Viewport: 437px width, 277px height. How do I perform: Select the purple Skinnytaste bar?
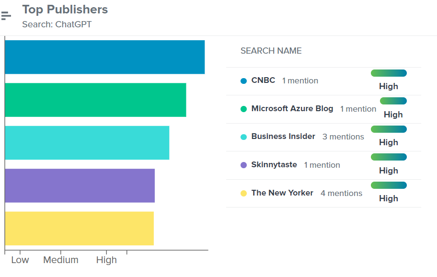click(x=80, y=185)
